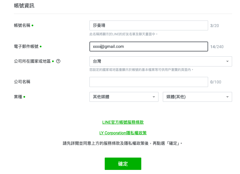Click the 14/240 email character counter
The width and height of the screenshot is (240, 174).
tap(217, 47)
